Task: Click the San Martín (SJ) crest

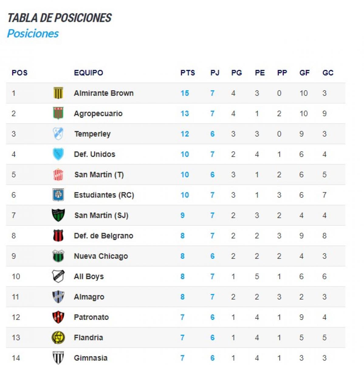Action: 58,215
